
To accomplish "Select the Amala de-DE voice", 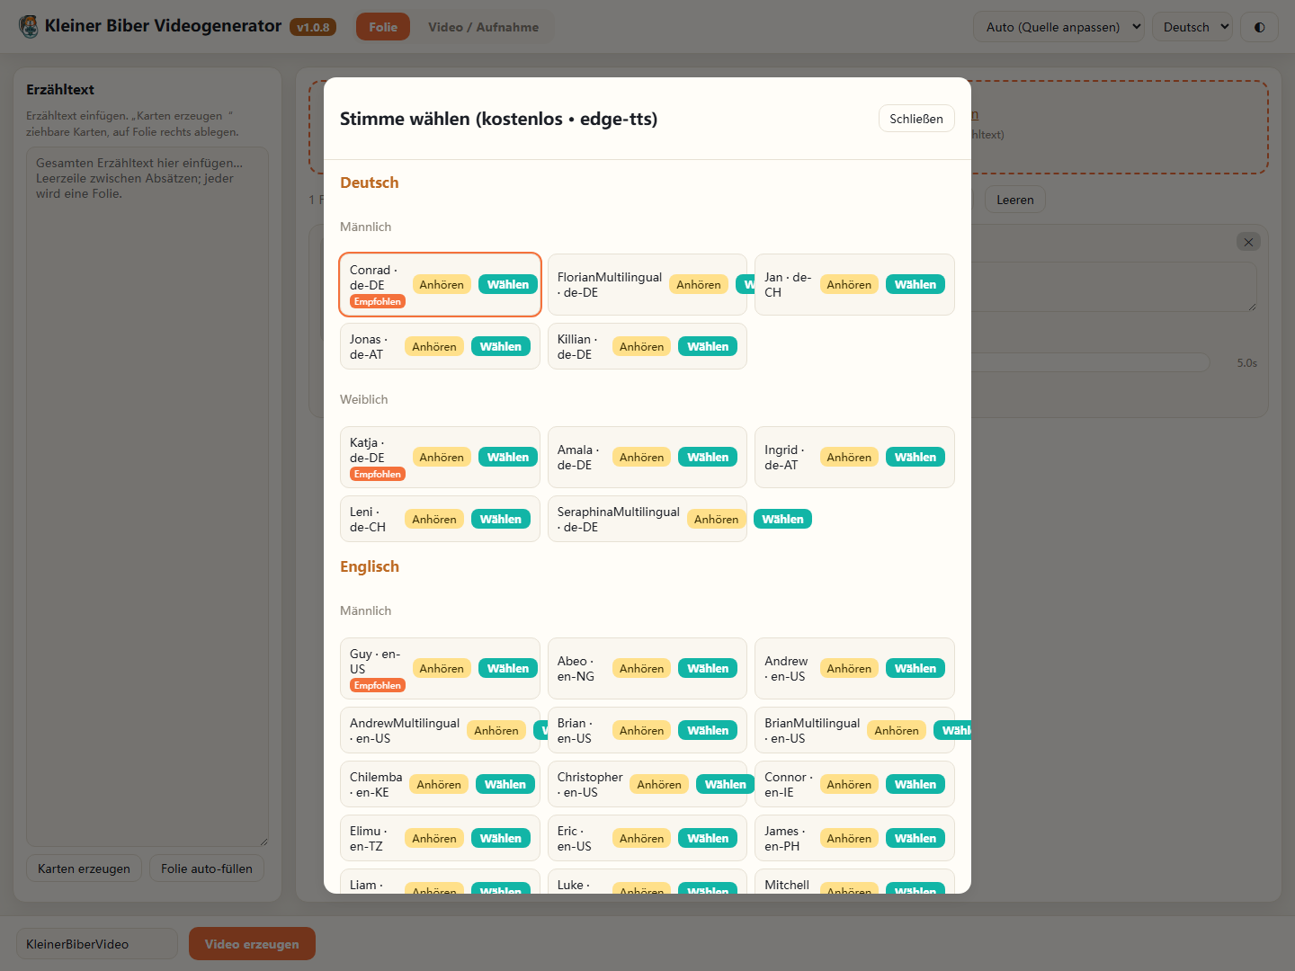I will pos(708,458).
